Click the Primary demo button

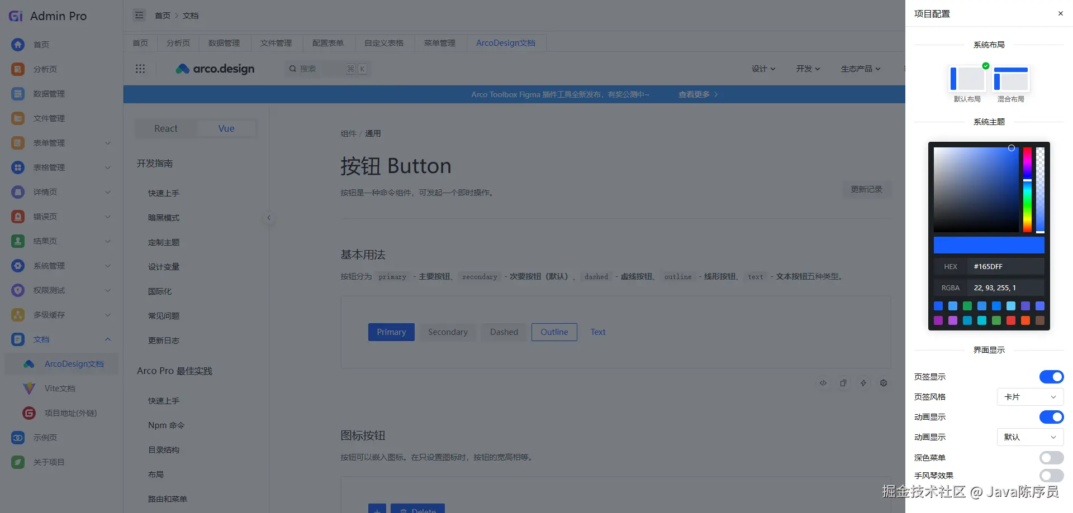point(391,332)
